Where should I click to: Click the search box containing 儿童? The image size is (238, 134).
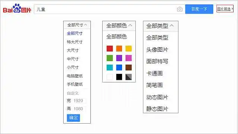105,9
